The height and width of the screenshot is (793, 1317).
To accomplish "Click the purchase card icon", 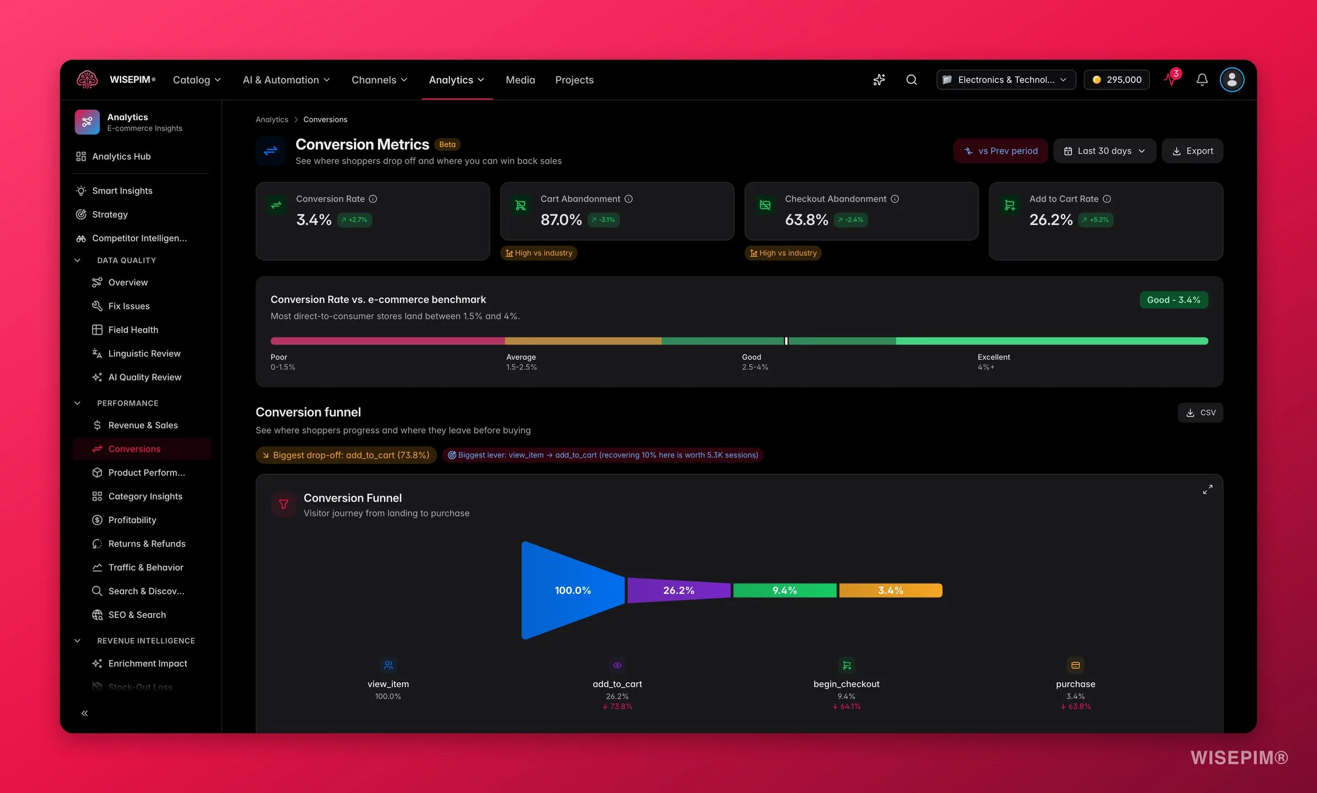I will (1076, 665).
